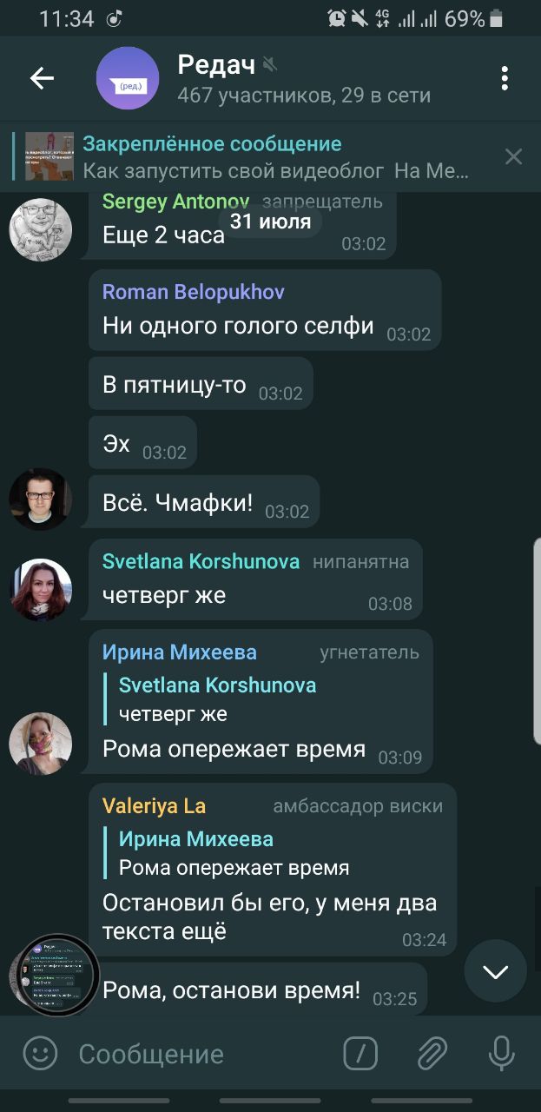Open Ирина Михеева's avatar photo
This screenshot has width=541, height=1112.
click(x=41, y=744)
